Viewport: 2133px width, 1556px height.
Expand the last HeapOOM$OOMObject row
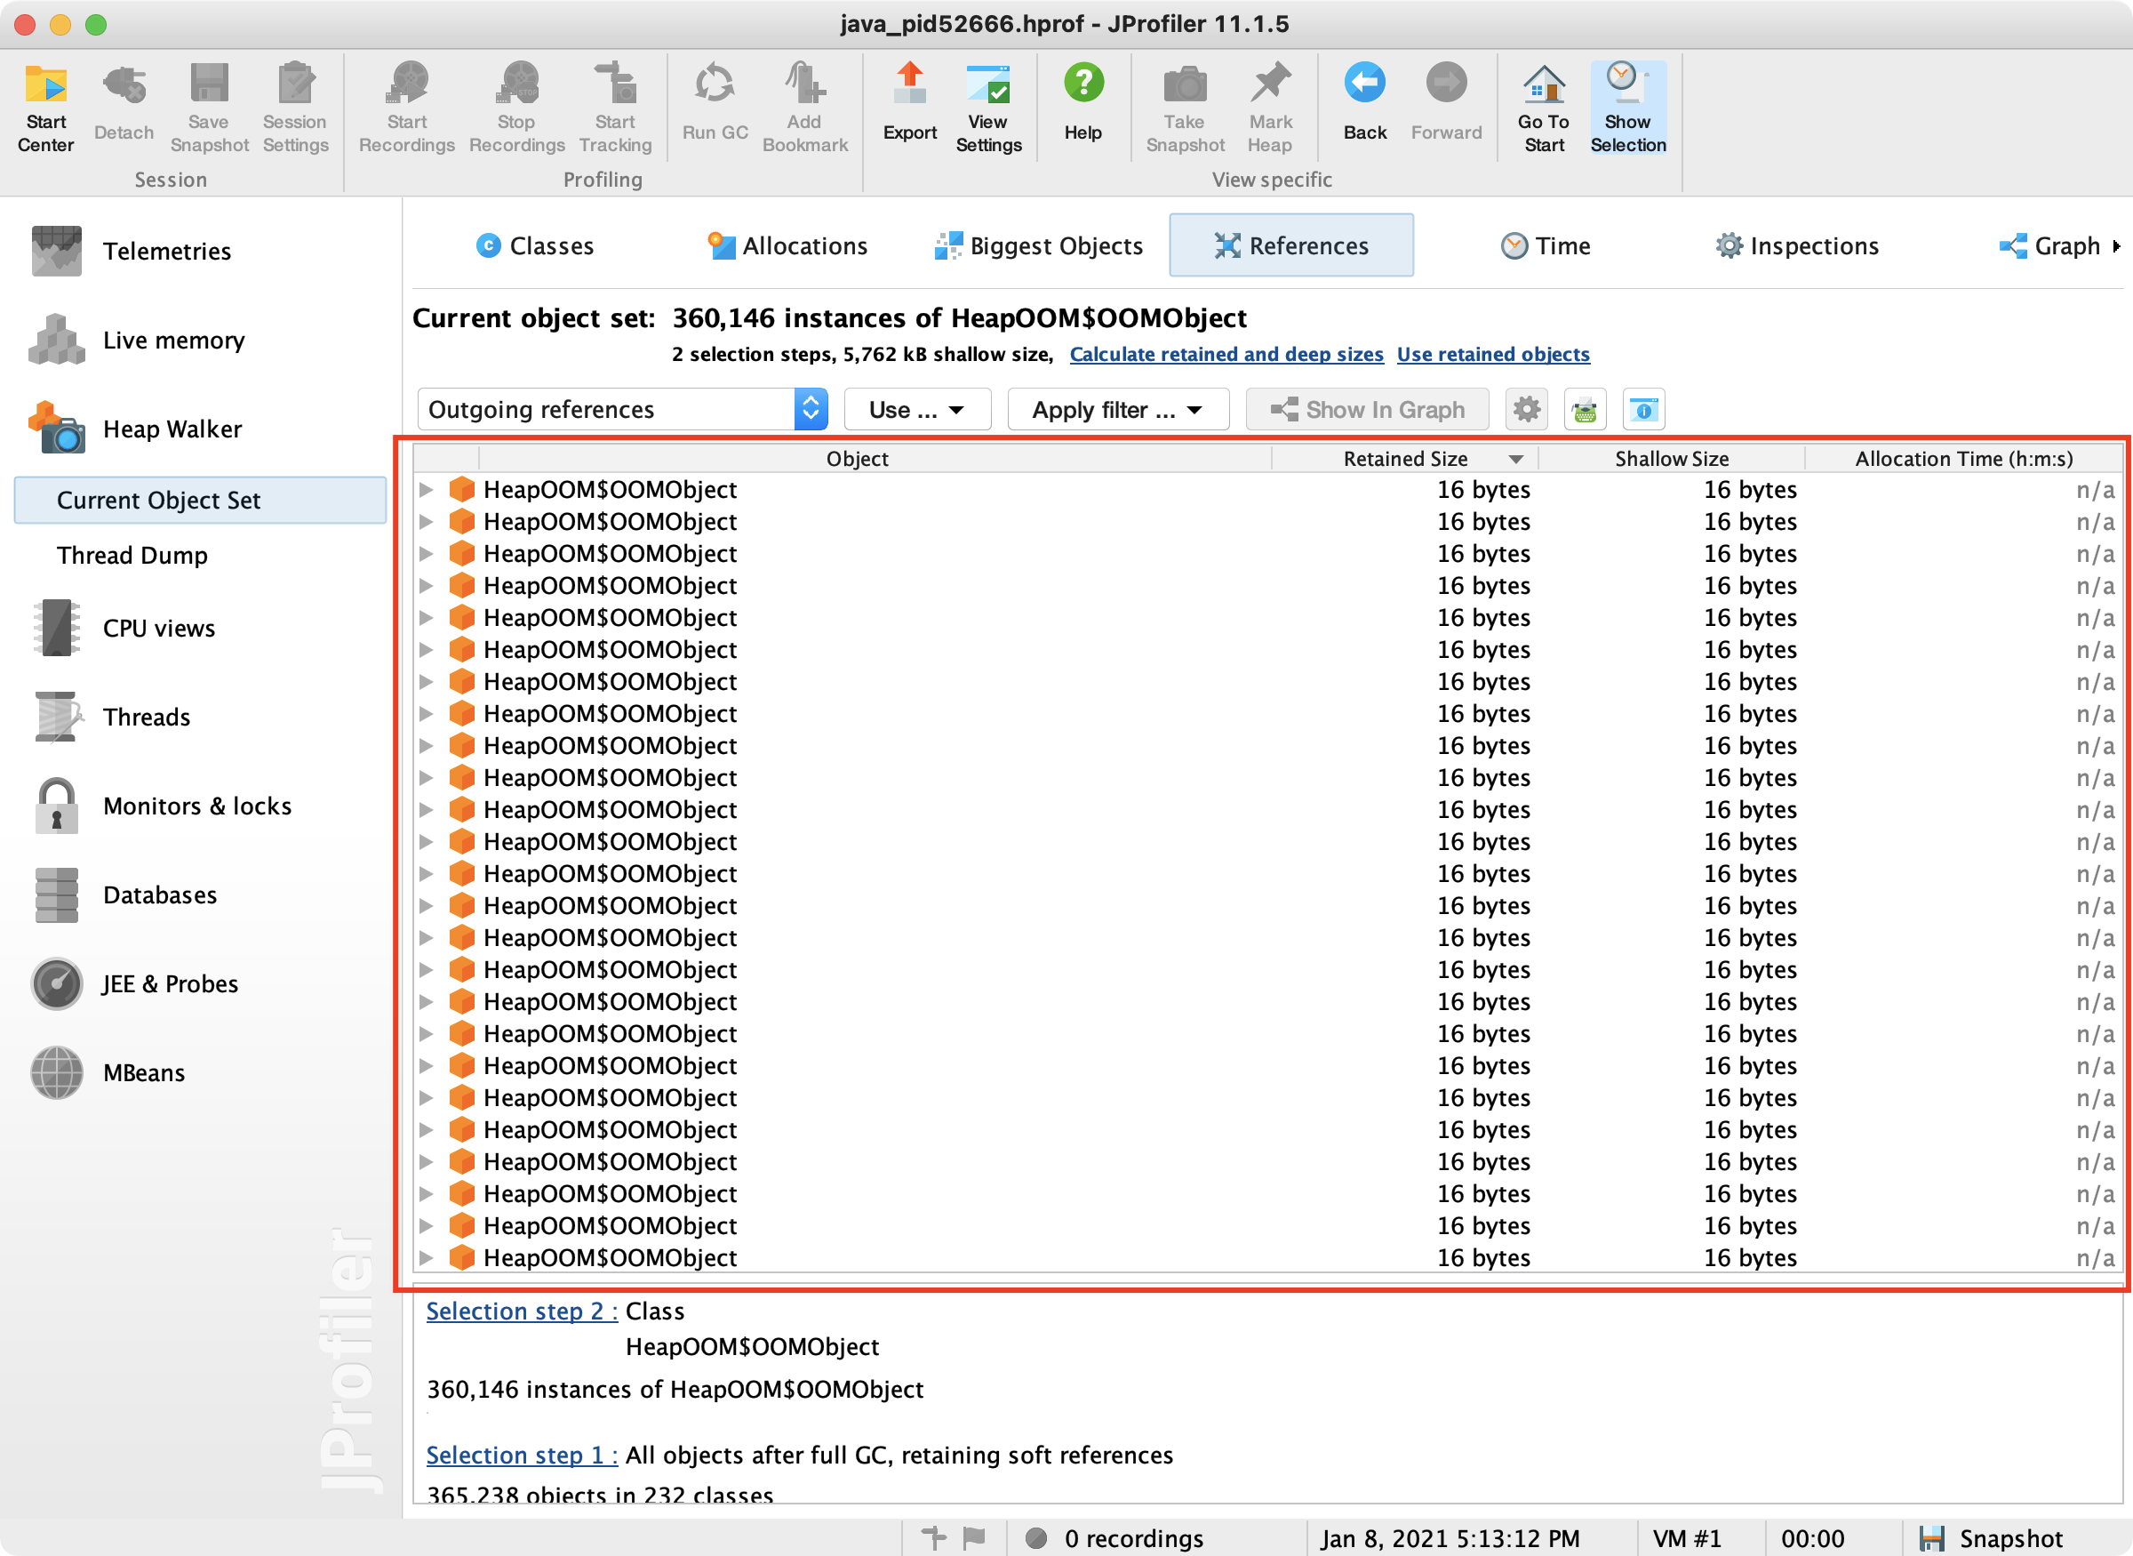(x=427, y=1257)
